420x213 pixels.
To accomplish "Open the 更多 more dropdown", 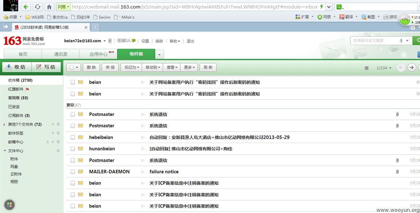I will click(x=189, y=67).
